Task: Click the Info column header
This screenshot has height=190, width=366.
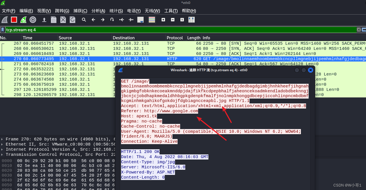Action: click(284, 38)
